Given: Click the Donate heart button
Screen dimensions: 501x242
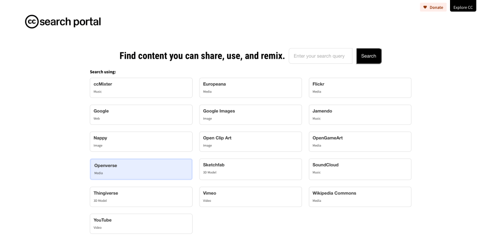Looking at the screenshot, I should tap(433, 7).
